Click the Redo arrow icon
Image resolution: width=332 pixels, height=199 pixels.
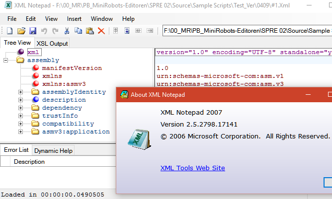(56, 31)
